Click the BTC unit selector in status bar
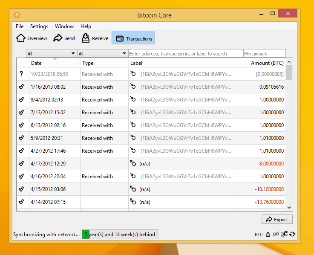Viewport: 314px width, 255px height. point(259,235)
